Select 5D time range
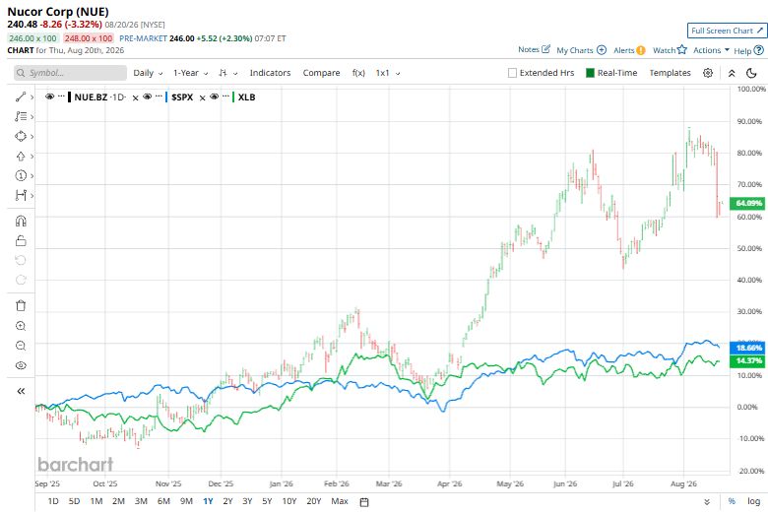768x514 pixels. click(x=74, y=501)
